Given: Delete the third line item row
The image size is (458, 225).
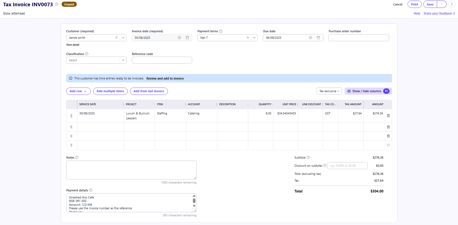Looking at the screenshot, I should (x=388, y=136).
